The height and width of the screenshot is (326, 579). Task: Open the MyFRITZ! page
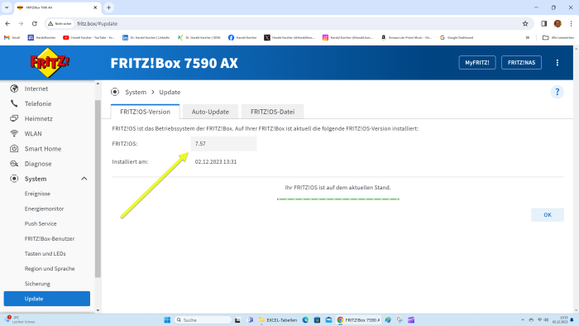(x=477, y=62)
